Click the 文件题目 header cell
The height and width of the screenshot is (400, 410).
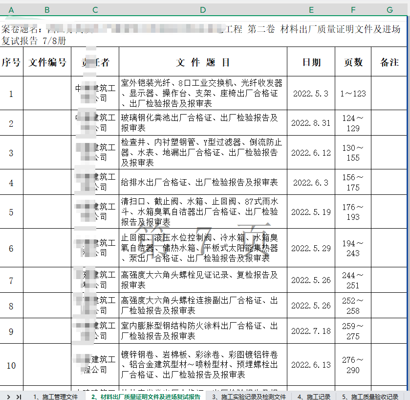click(203, 62)
